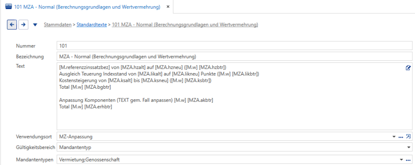Click the 'Kostensteigerung von [MZA.ksalt]' line
This screenshot has height=165, width=415.
click(x=135, y=80)
